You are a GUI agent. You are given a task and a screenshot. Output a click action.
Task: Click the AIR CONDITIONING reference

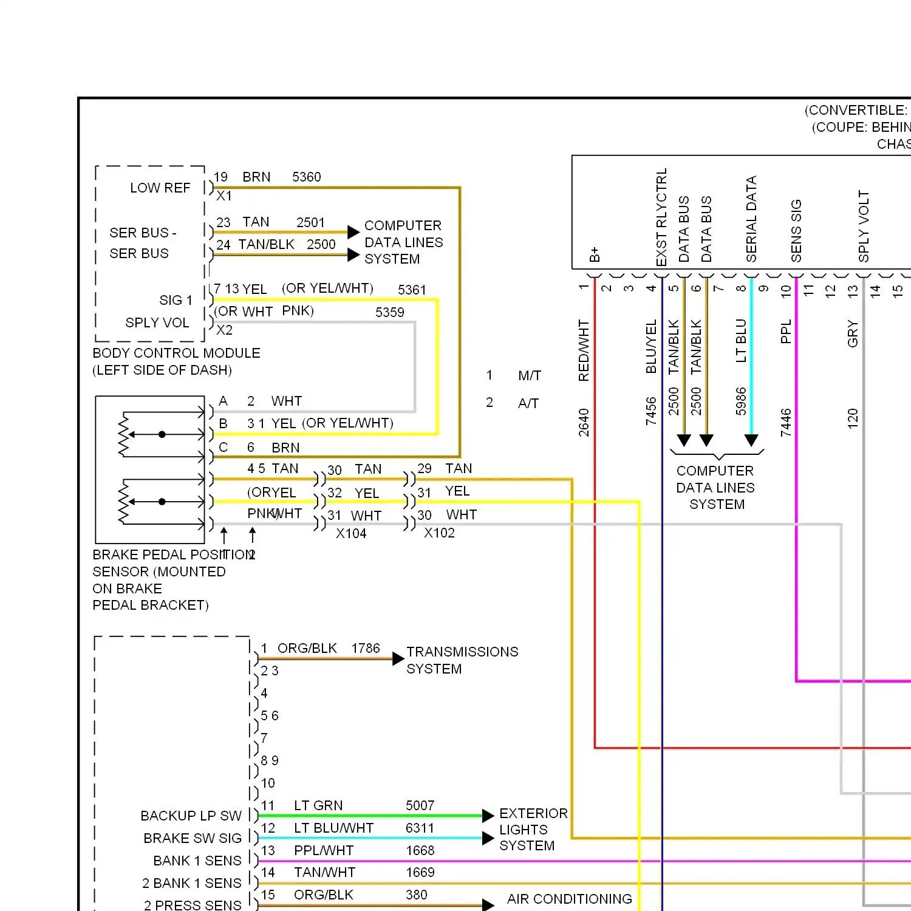click(570, 899)
